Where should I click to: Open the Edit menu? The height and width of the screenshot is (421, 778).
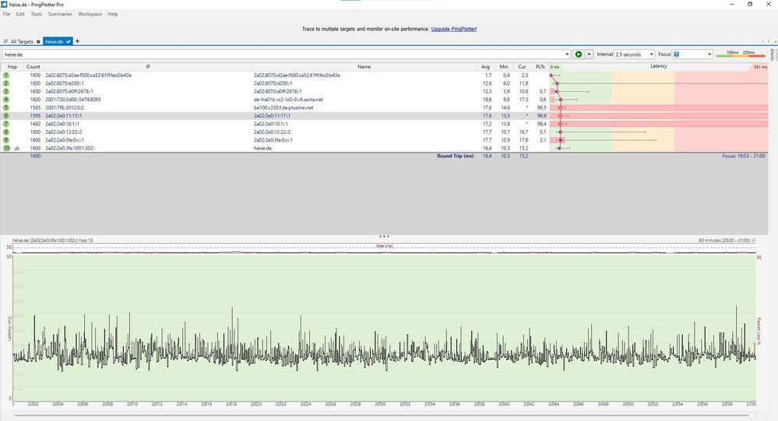20,14
